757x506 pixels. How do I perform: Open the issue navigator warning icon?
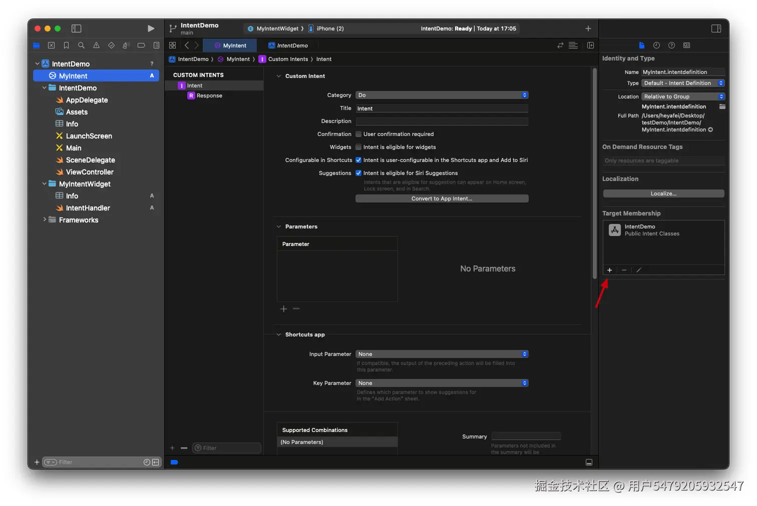96,45
